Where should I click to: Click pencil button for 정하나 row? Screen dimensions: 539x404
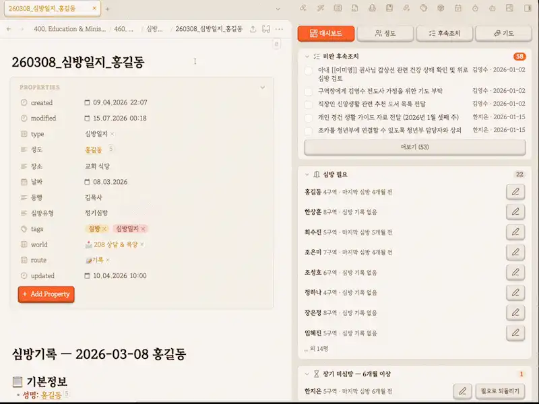pos(515,292)
